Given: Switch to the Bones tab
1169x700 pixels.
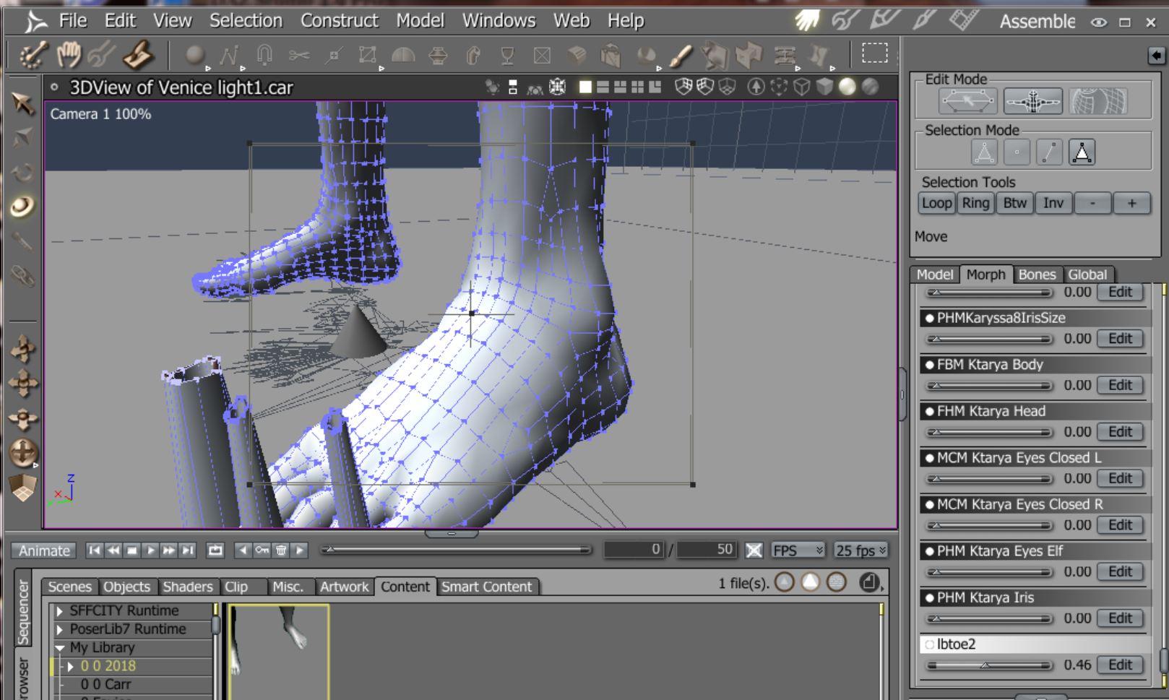Looking at the screenshot, I should click(x=1037, y=275).
